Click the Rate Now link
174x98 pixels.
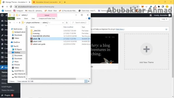(x=120, y=29)
